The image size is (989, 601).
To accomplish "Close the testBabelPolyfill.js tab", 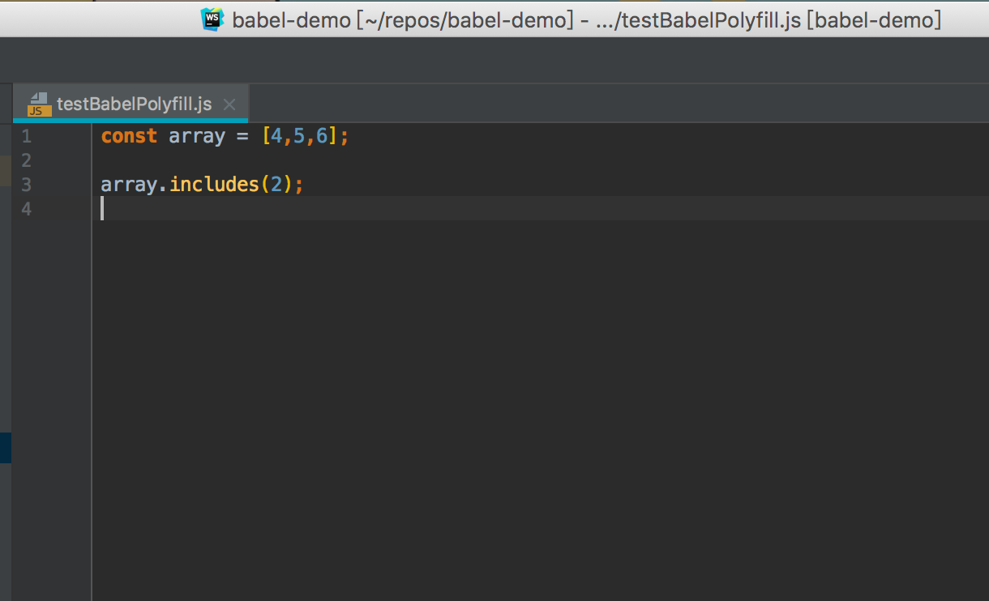I will click(229, 104).
